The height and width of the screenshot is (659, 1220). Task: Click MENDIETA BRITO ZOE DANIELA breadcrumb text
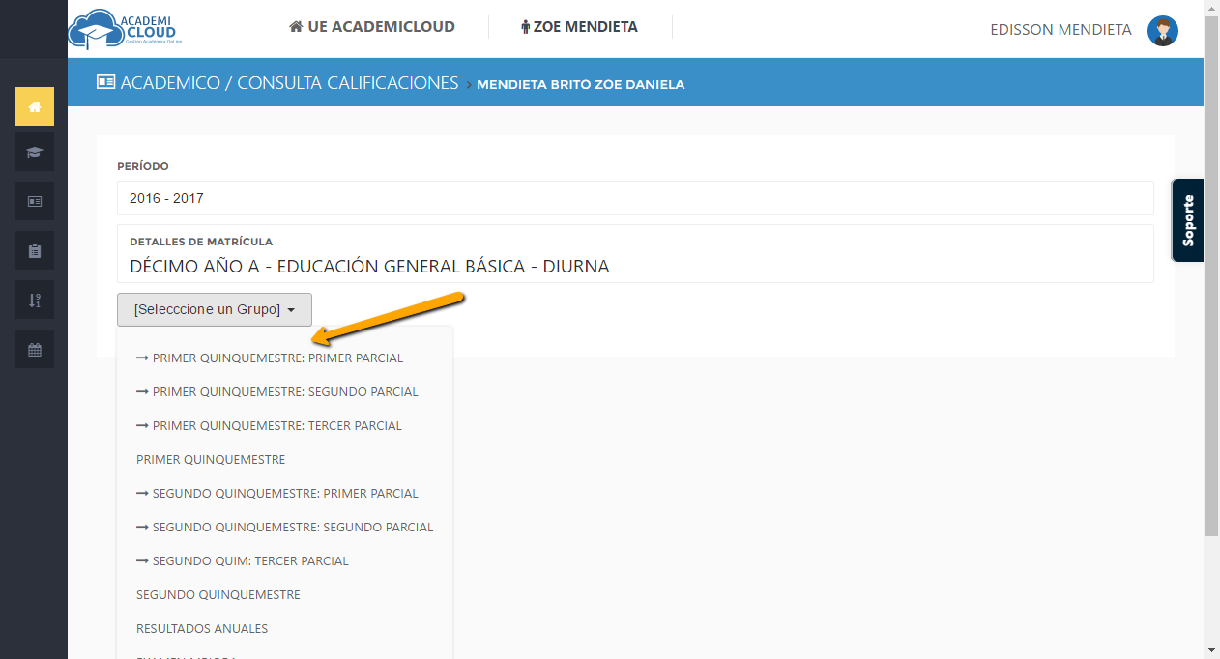pos(581,84)
